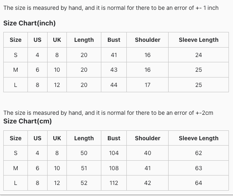Select the Bust header in the cm table
Viewport: 233px width, 196px height.
[114, 138]
